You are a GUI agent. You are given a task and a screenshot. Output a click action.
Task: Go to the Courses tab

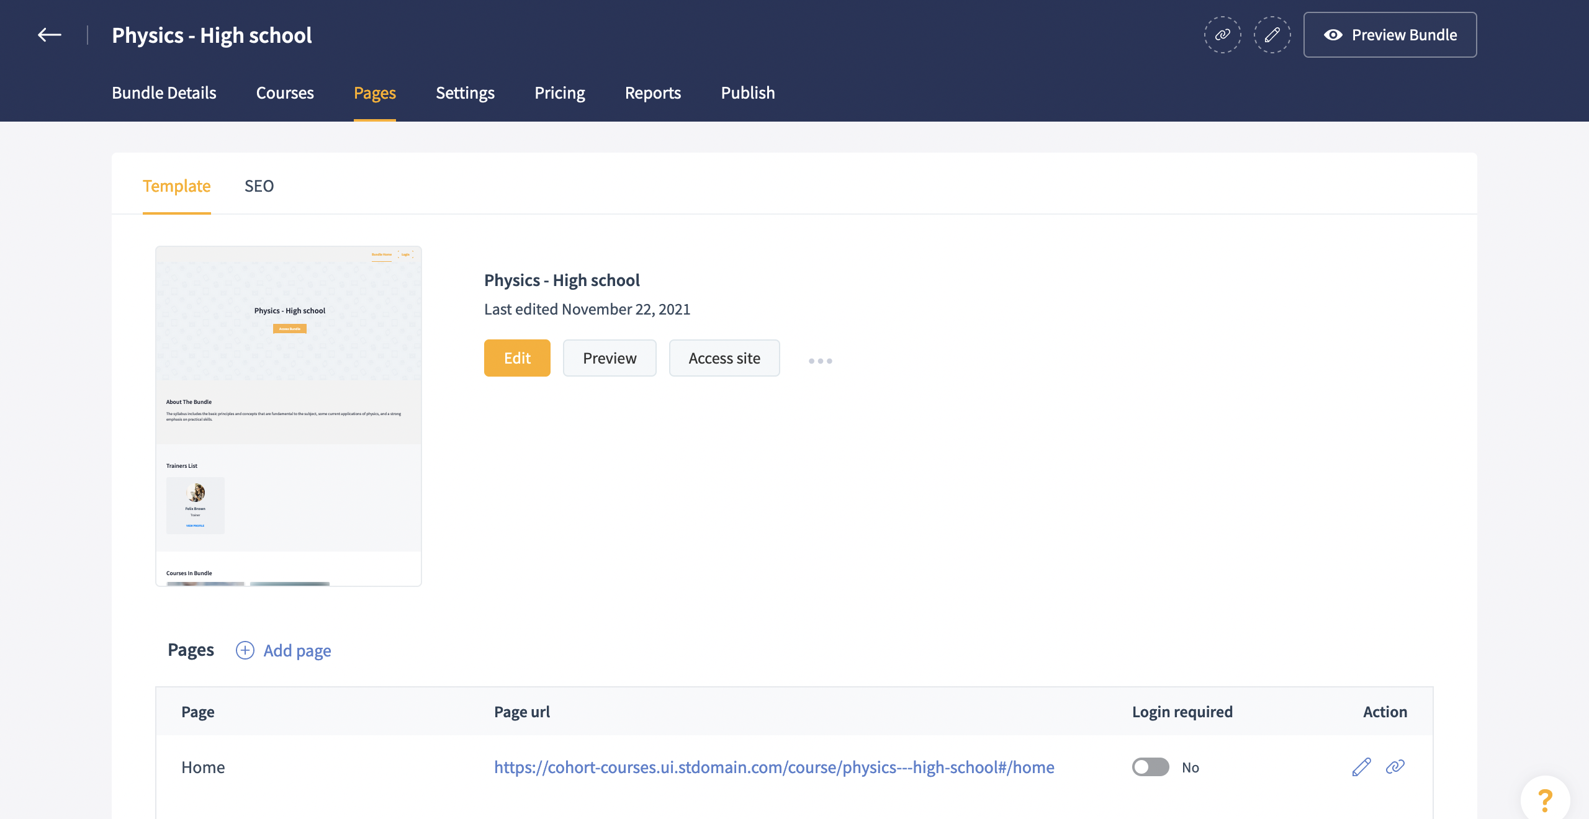[285, 93]
